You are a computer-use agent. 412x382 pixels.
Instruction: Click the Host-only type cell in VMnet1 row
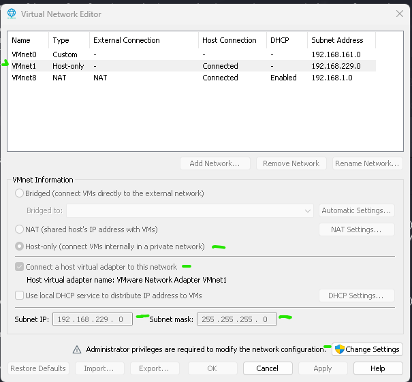68,66
